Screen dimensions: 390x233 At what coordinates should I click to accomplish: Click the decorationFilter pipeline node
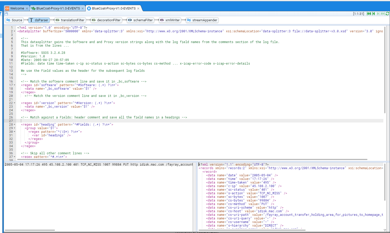pyautogui.click(x=106, y=20)
